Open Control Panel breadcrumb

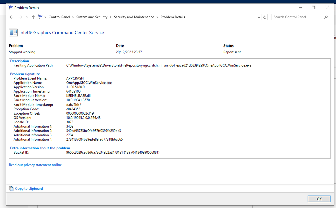click(x=59, y=17)
